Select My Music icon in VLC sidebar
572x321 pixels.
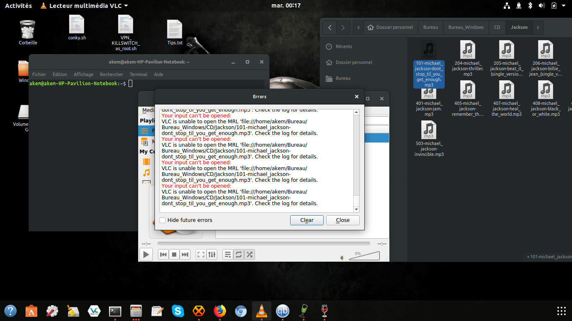pyautogui.click(x=146, y=172)
